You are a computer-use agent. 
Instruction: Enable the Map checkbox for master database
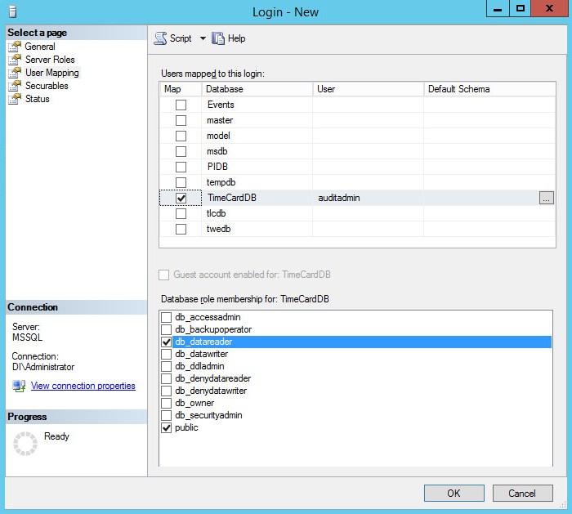click(x=181, y=120)
